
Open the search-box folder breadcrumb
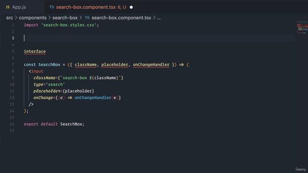(65, 18)
